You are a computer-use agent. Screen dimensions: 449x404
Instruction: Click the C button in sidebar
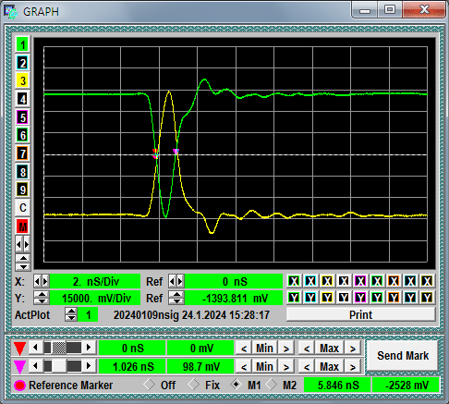(x=22, y=208)
